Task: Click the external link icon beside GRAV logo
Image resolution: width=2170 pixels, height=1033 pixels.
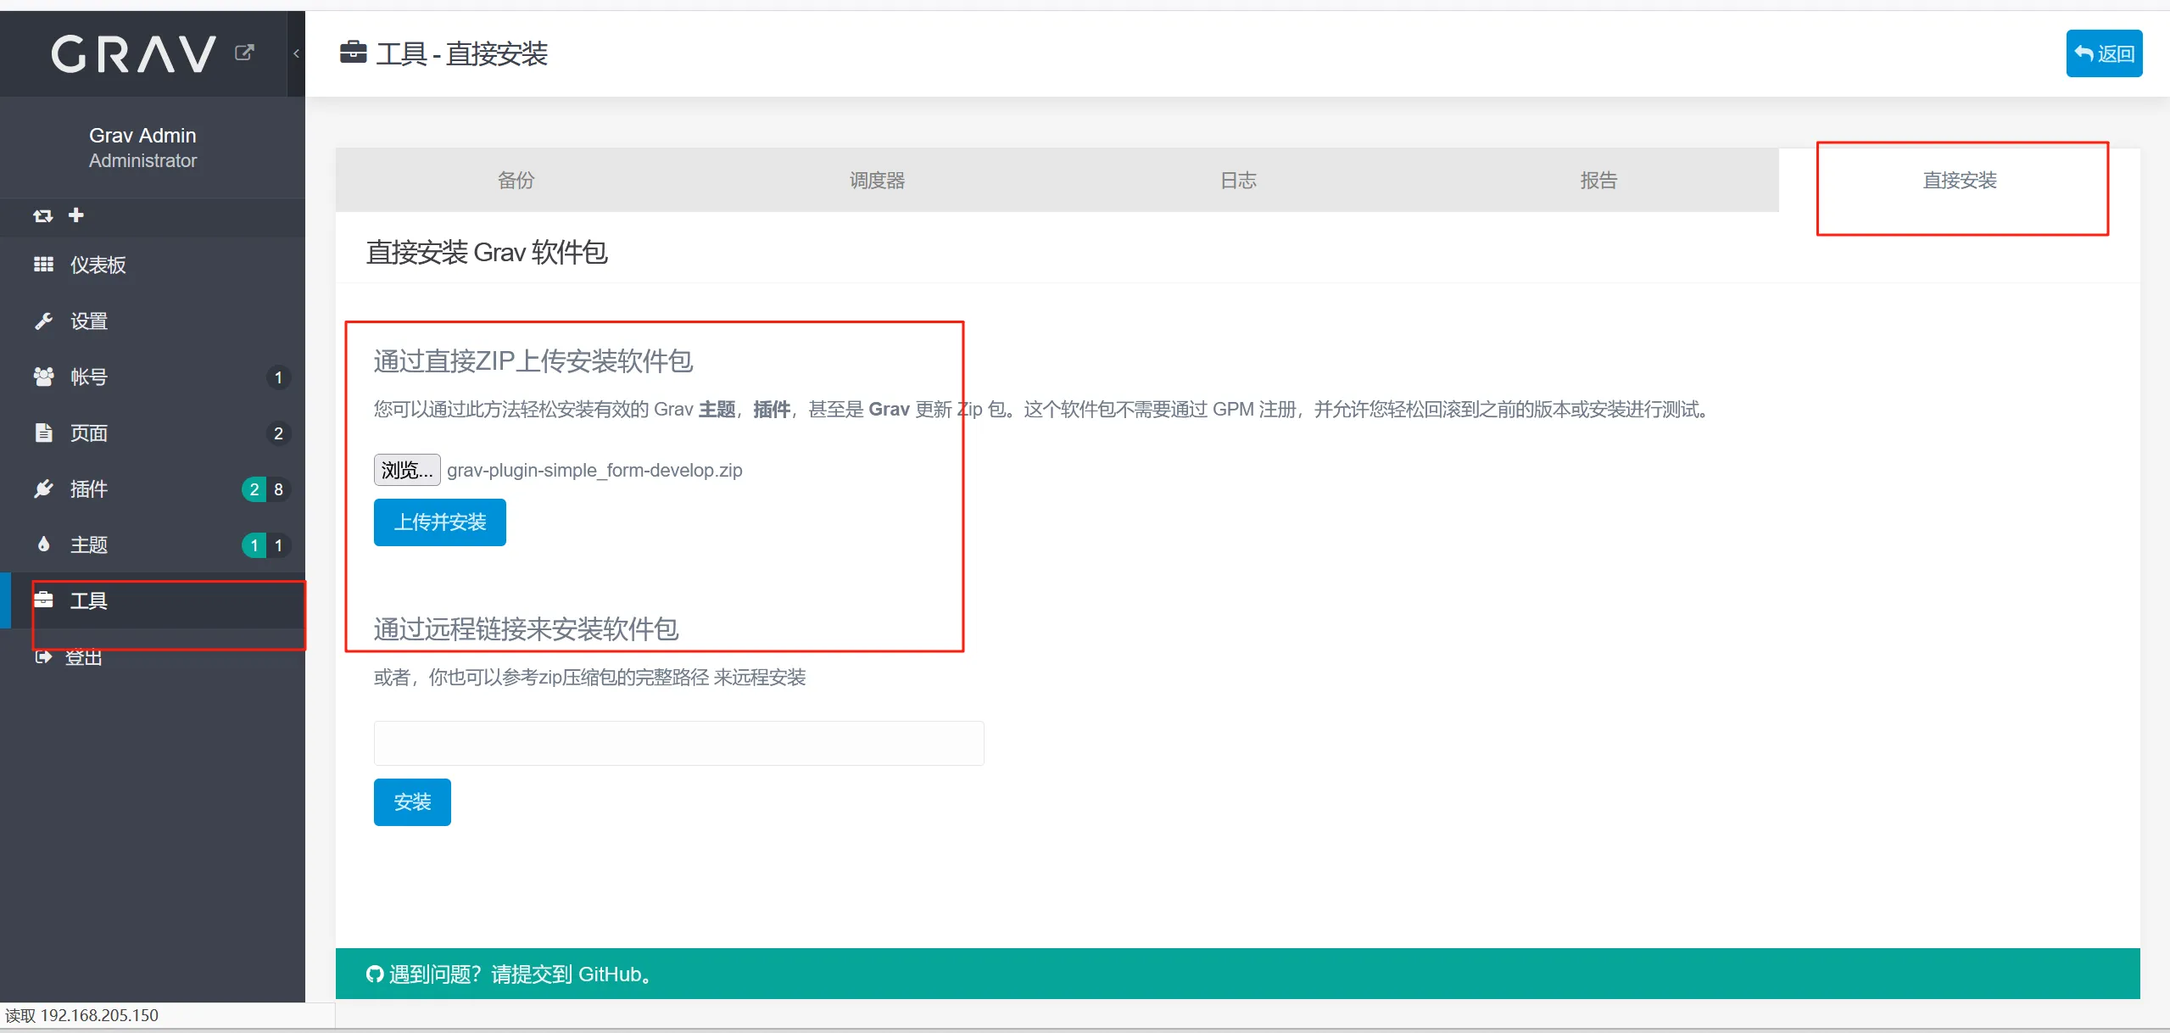Action: pyautogui.click(x=244, y=53)
